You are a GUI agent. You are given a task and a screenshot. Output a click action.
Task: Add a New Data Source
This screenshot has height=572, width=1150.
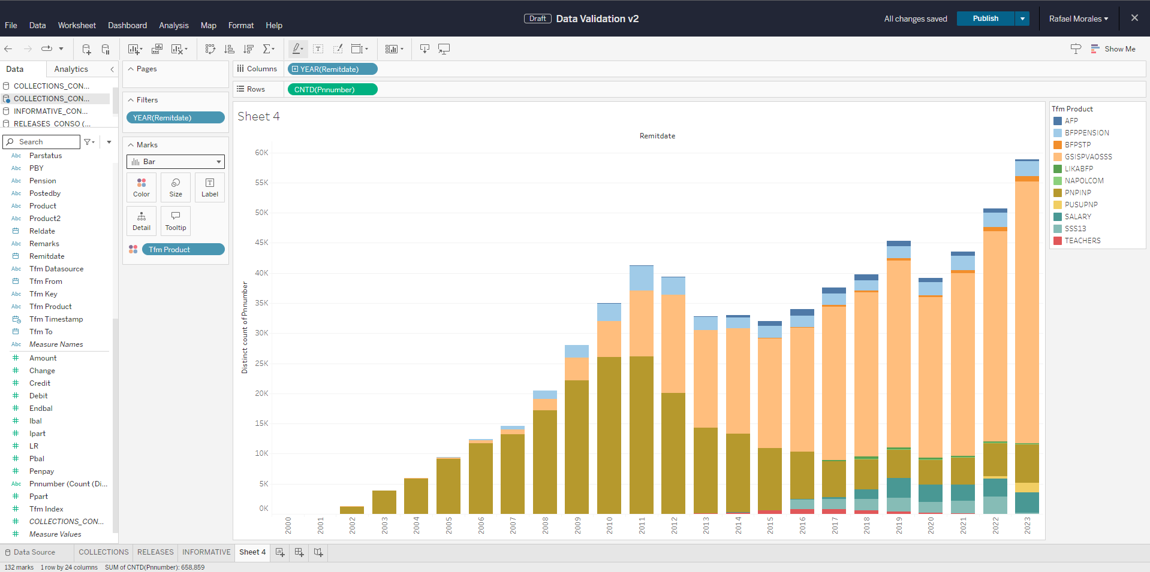click(86, 49)
